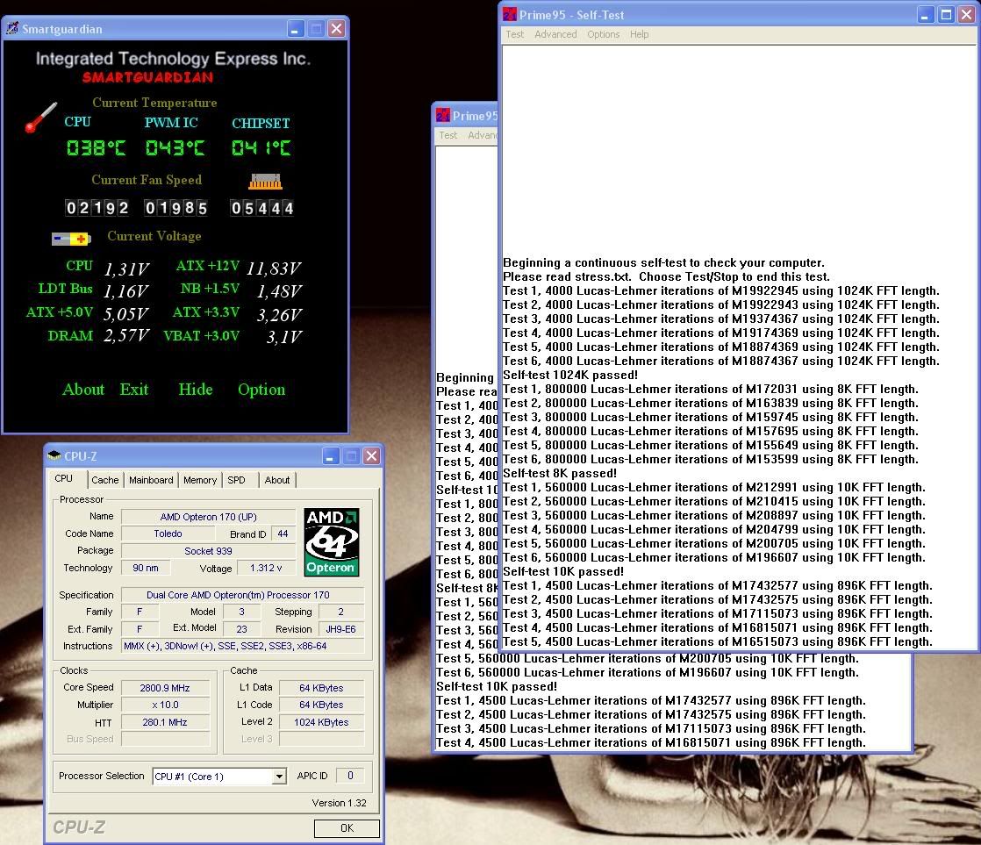Click the Specification field Dual Core AMD Opteron
Viewport: 981px width, 845px height.
click(x=243, y=595)
